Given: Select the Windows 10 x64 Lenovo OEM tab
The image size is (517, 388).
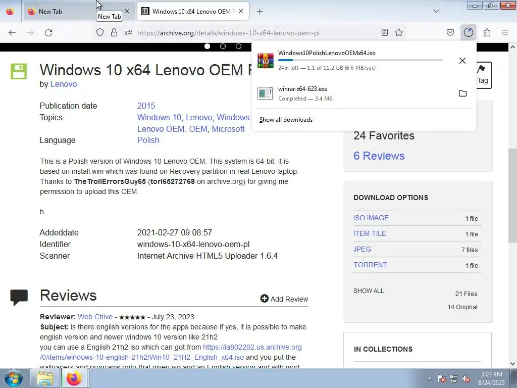Looking at the screenshot, I should [x=193, y=12].
